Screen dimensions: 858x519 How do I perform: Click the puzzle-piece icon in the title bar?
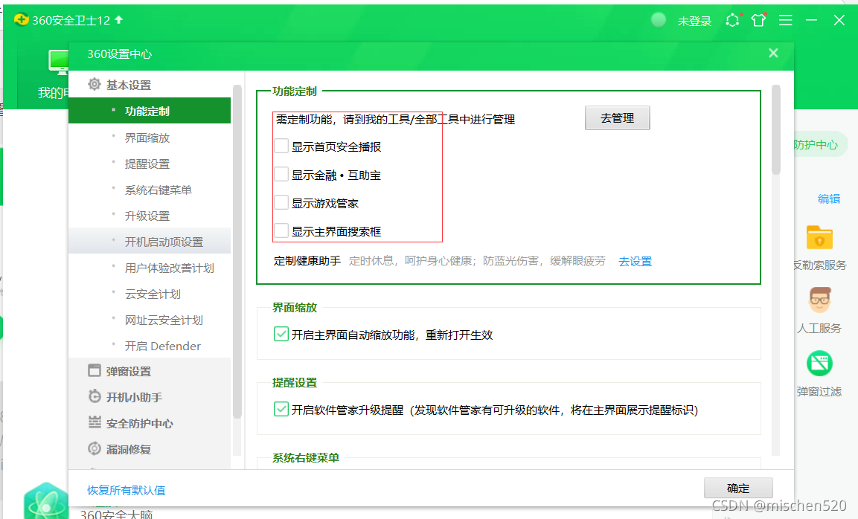coord(732,20)
